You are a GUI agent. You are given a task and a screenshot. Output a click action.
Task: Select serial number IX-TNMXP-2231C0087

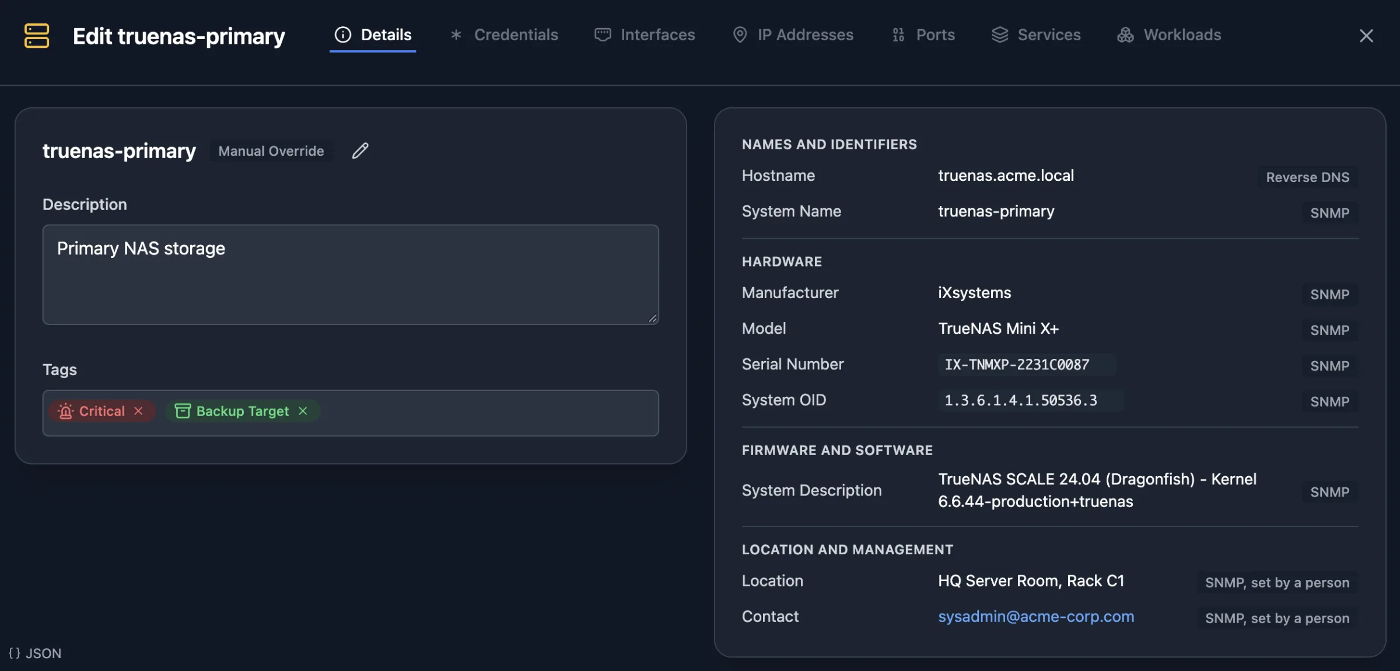[x=1017, y=365]
